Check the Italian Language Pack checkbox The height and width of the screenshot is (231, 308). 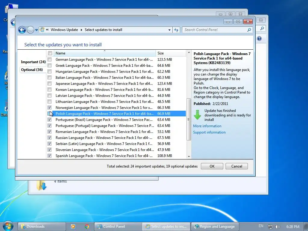tap(50, 78)
